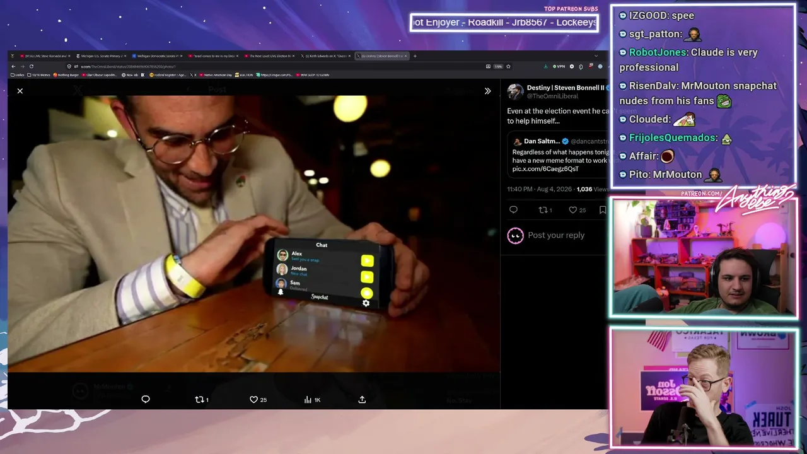Click the x.com address bar URL
The height and width of the screenshot is (454, 807).
128,66
